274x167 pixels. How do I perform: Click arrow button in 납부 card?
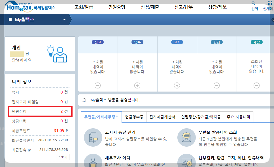click(x=137, y=86)
